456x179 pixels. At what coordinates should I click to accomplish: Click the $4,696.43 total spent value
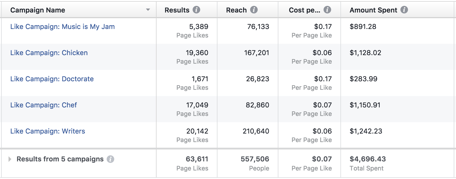367,159
